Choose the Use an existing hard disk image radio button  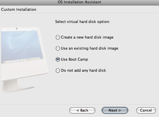[x=58, y=48]
